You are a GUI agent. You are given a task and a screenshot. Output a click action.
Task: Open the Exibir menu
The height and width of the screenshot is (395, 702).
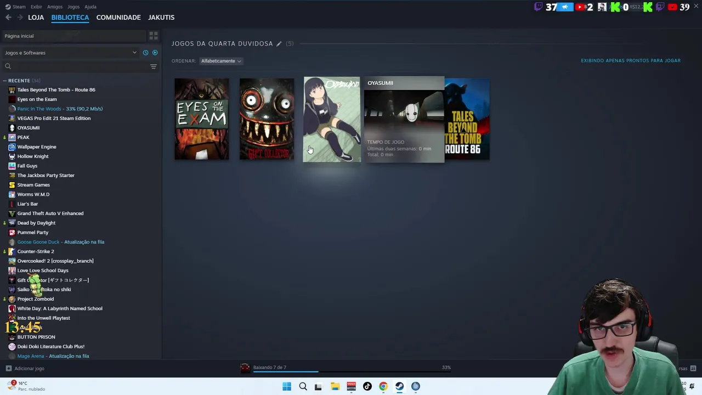(x=36, y=7)
